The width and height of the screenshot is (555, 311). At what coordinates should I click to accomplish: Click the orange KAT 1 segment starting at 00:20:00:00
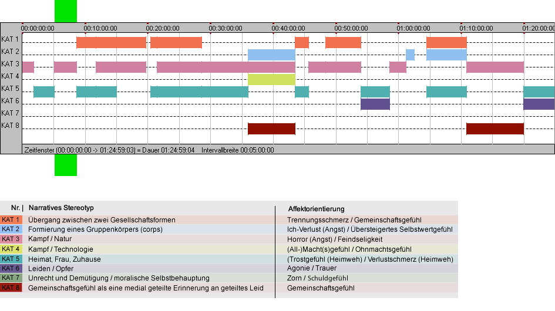pos(176,42)
